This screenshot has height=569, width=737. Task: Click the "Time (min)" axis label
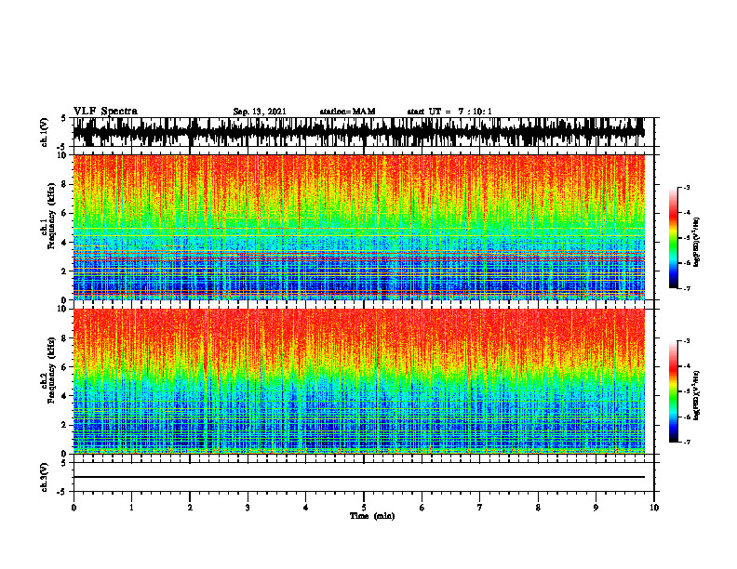tap(372, 516)
